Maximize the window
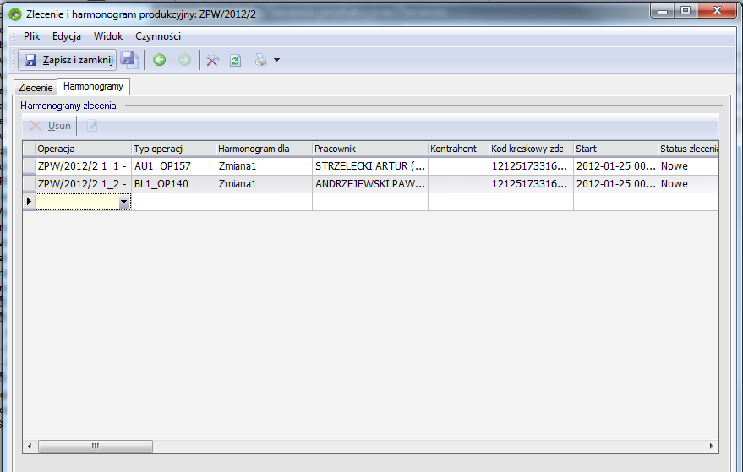This screenshot has width=743, height=472. tap(686, 10)
